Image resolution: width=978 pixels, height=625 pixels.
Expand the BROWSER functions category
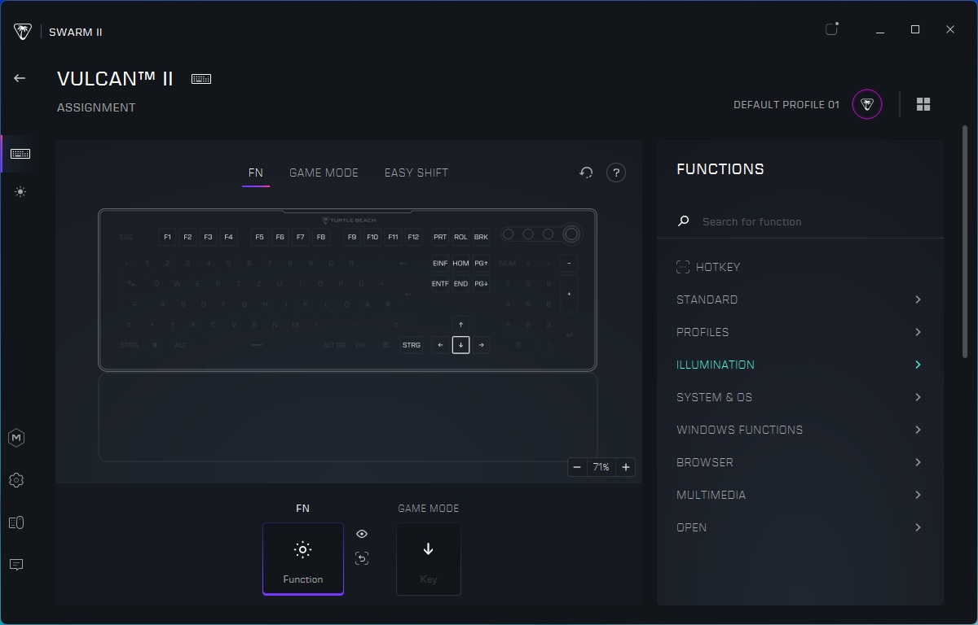coord(800,462)
